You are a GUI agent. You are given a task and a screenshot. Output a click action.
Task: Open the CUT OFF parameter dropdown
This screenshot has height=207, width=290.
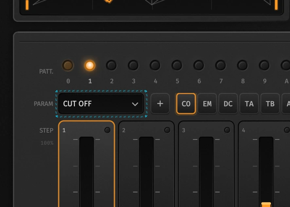pos(101,103)
